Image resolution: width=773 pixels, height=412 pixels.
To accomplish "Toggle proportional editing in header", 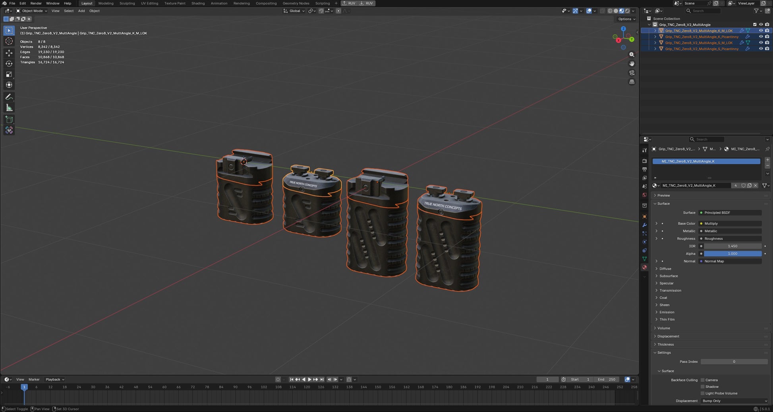I will 338,11.
